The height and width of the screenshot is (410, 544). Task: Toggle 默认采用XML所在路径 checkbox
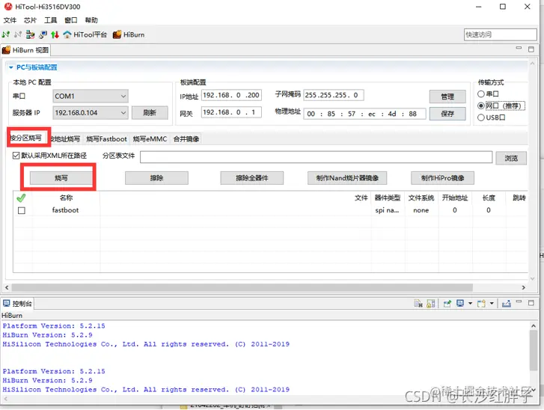(x=16, y=156)
